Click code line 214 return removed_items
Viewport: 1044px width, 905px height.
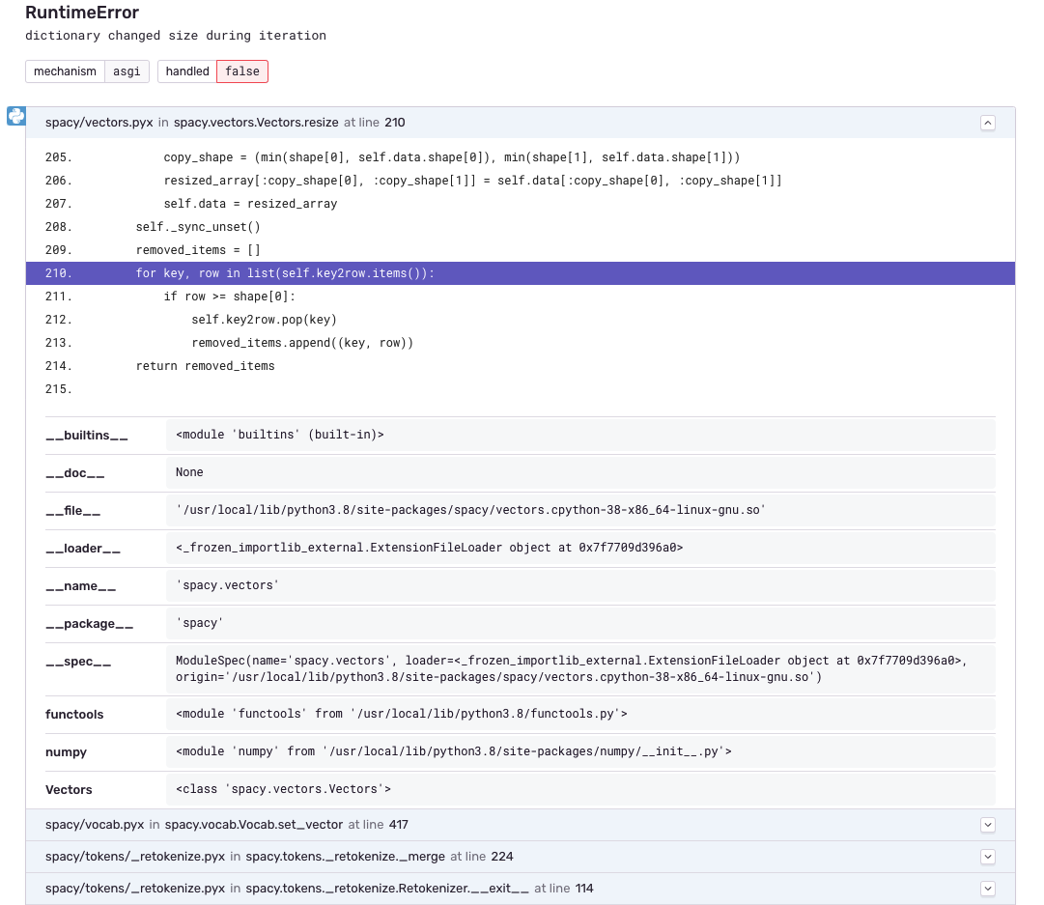pyautogui.click(x=205, y=366)
